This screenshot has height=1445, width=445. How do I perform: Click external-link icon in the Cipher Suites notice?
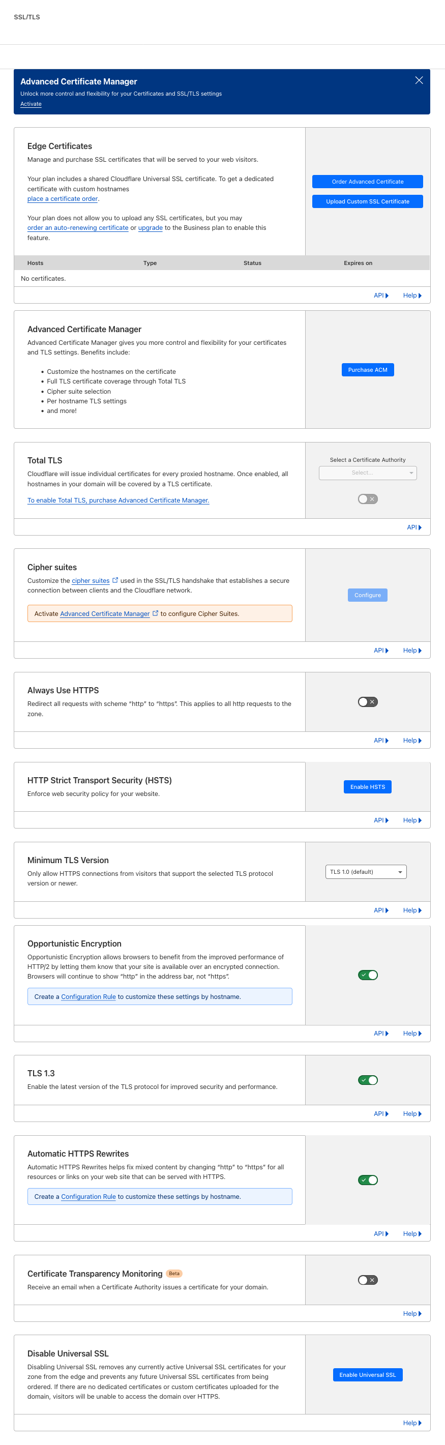(156, 613)
